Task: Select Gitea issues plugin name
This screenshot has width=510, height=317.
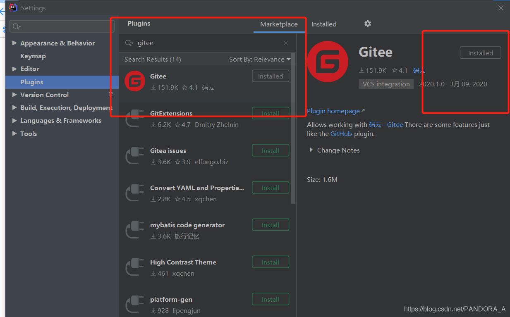Action: point(168,150)
